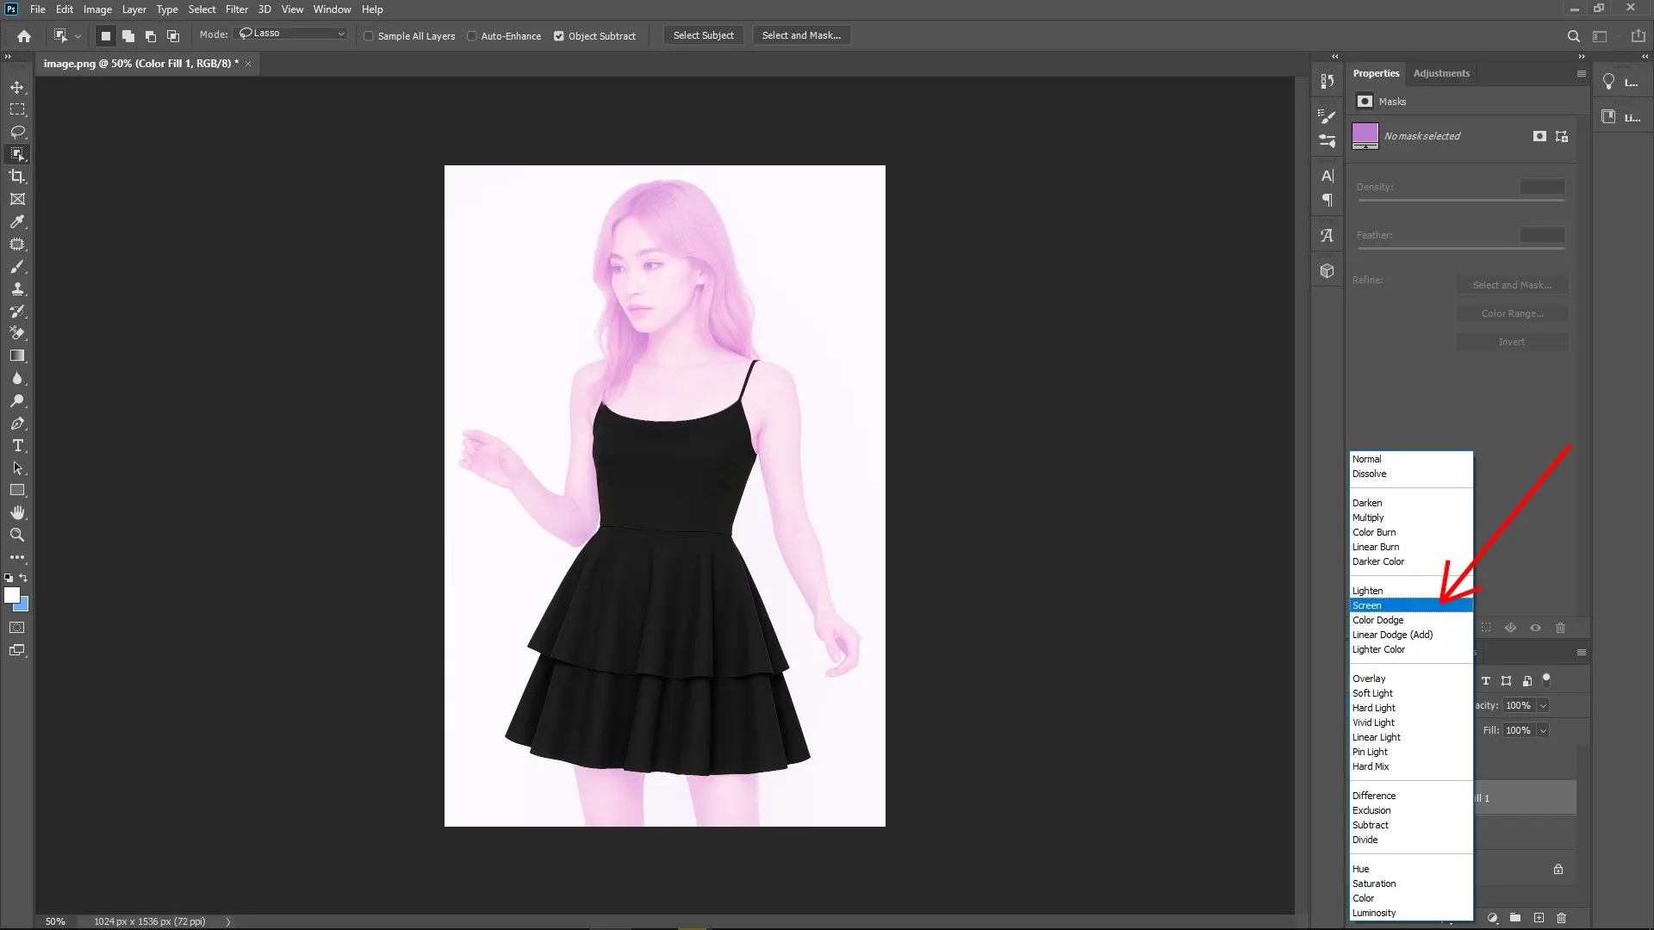Screen dimensions: 1654x930
Task: Enable Sample All Layers
Action: (x=369, y=36)
